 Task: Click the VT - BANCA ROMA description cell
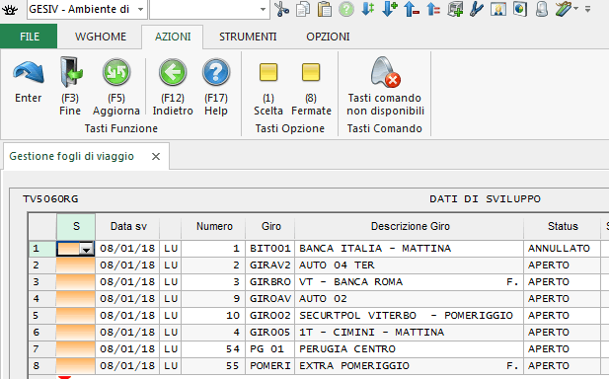(409, 282)
